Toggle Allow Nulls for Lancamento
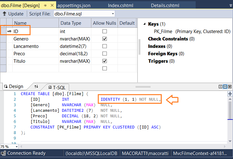 click(x=105, y=46)
